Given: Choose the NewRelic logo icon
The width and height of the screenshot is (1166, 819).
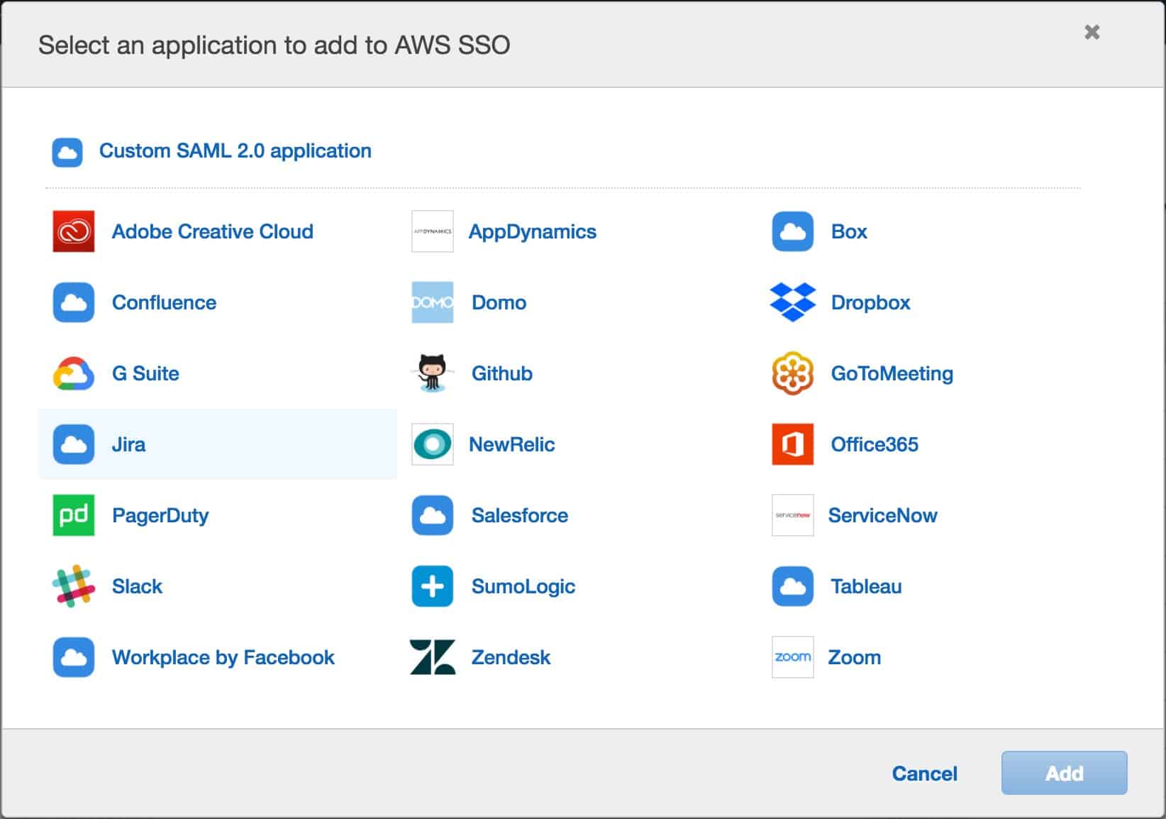Looking at the screenshot, I should coord(433,444).
